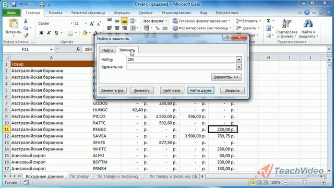This screenshot has height=188, width=334.
Task: Increase font size with large A icon
Action: click(92, 23)
